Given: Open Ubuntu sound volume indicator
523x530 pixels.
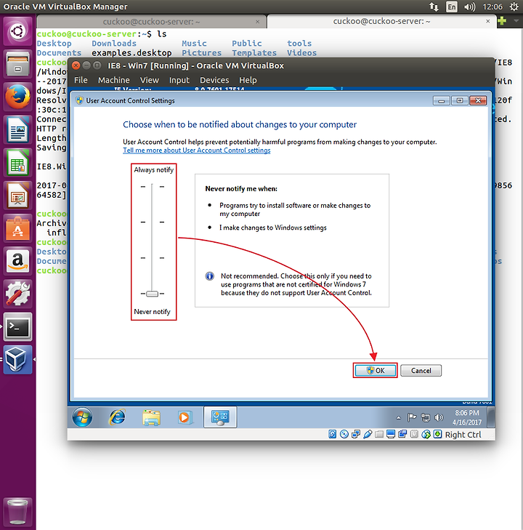Looking at the screenshot, I should [x=470, y=7].
